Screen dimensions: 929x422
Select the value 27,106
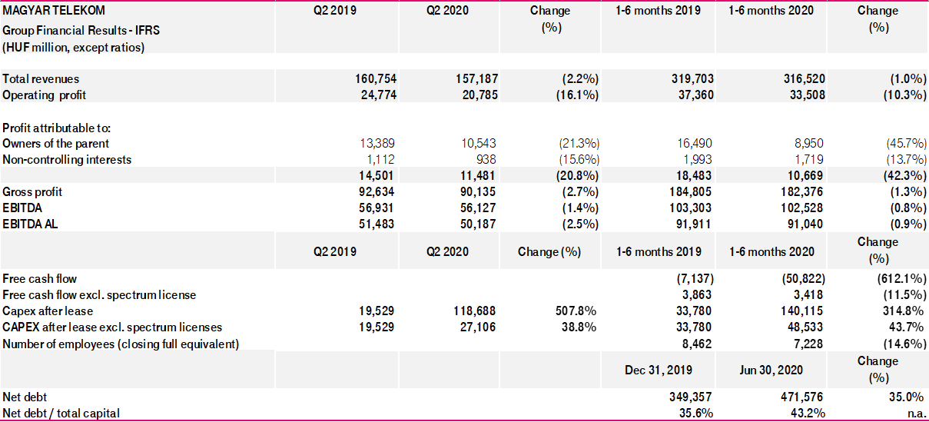(476, 327)
